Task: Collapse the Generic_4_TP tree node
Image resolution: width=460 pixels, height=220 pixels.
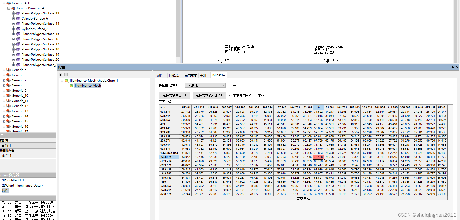Action: tap(4, 3)
